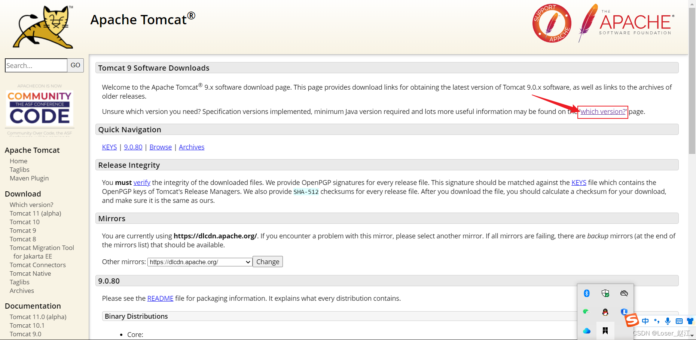Select Tomcat 9 download link in sidebar
The image size is (696, 340).
[x=23, y=231]
